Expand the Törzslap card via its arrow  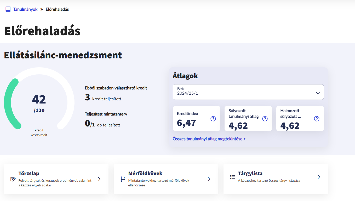point(99,179)
